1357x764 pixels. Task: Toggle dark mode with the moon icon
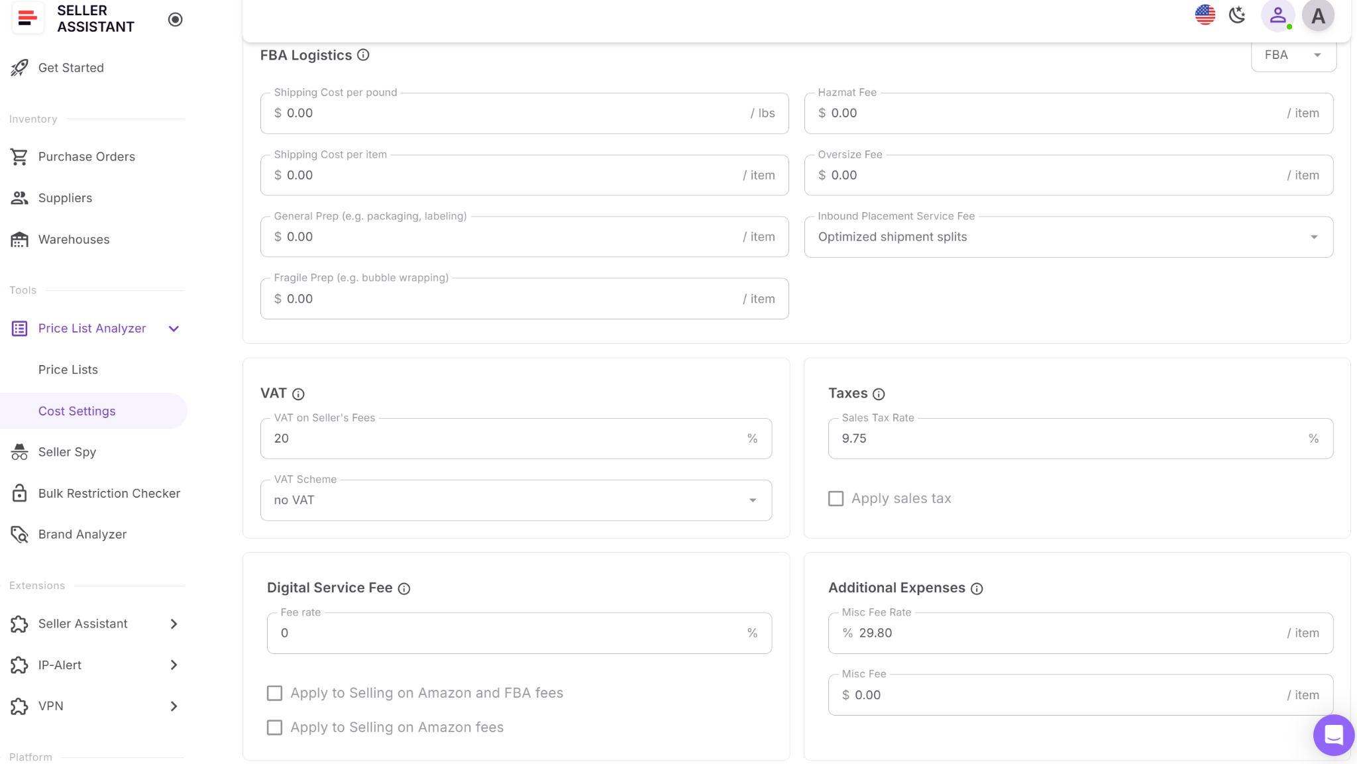pos(1236,15)
